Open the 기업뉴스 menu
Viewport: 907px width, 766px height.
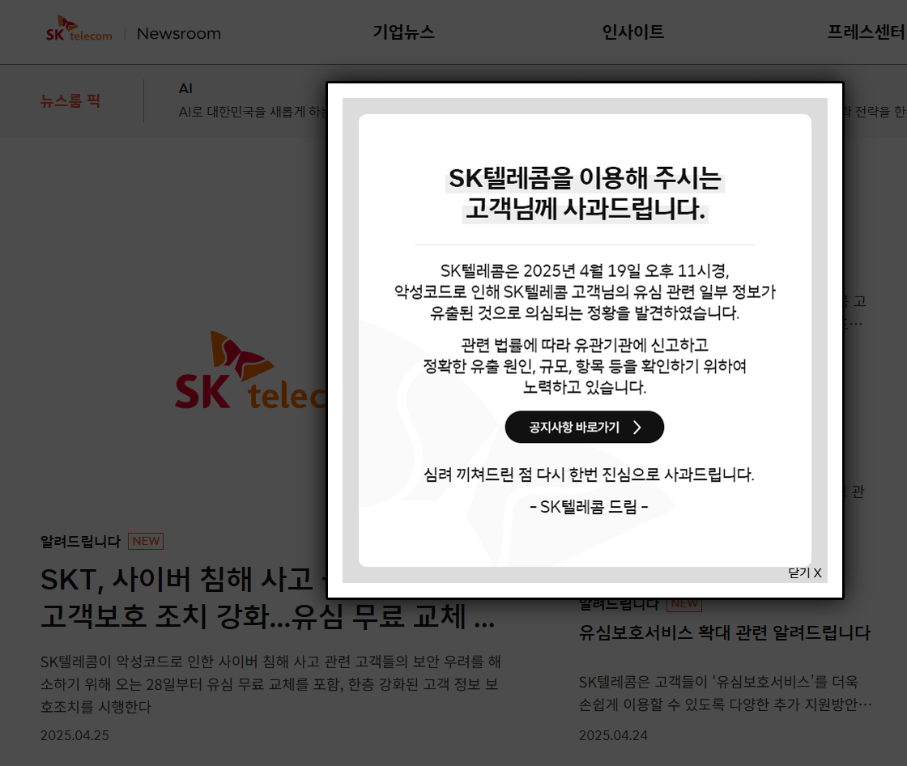(403, 32)
